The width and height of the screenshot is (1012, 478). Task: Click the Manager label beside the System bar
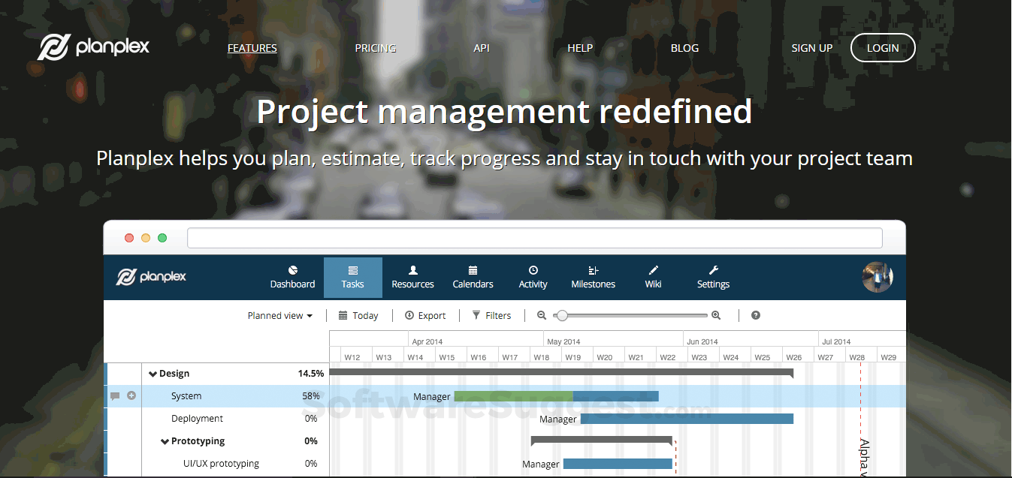(432, 397)
